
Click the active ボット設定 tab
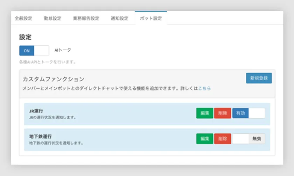click(x=150, y=19)
